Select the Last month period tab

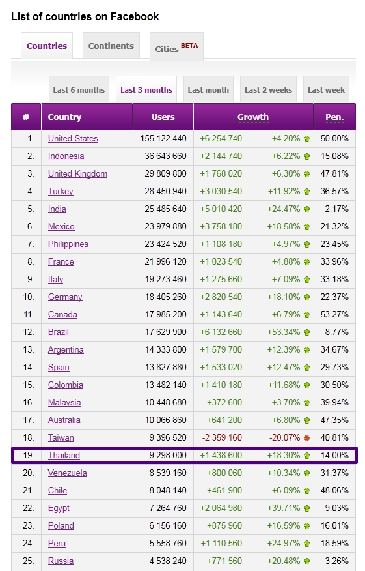click(x=208, y=89)
